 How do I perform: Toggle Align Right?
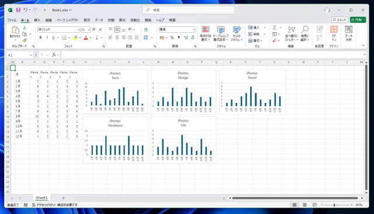pyautogui.click(x=123, y=37)
